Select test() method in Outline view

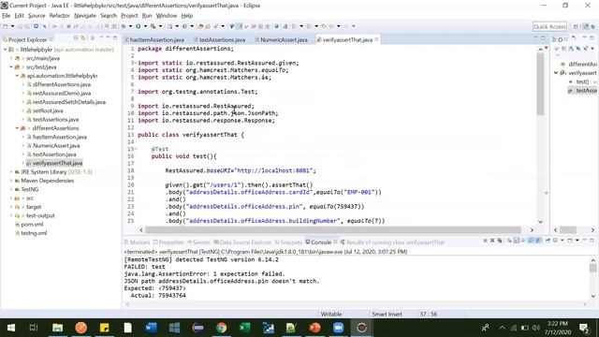[x=582, y=81]
